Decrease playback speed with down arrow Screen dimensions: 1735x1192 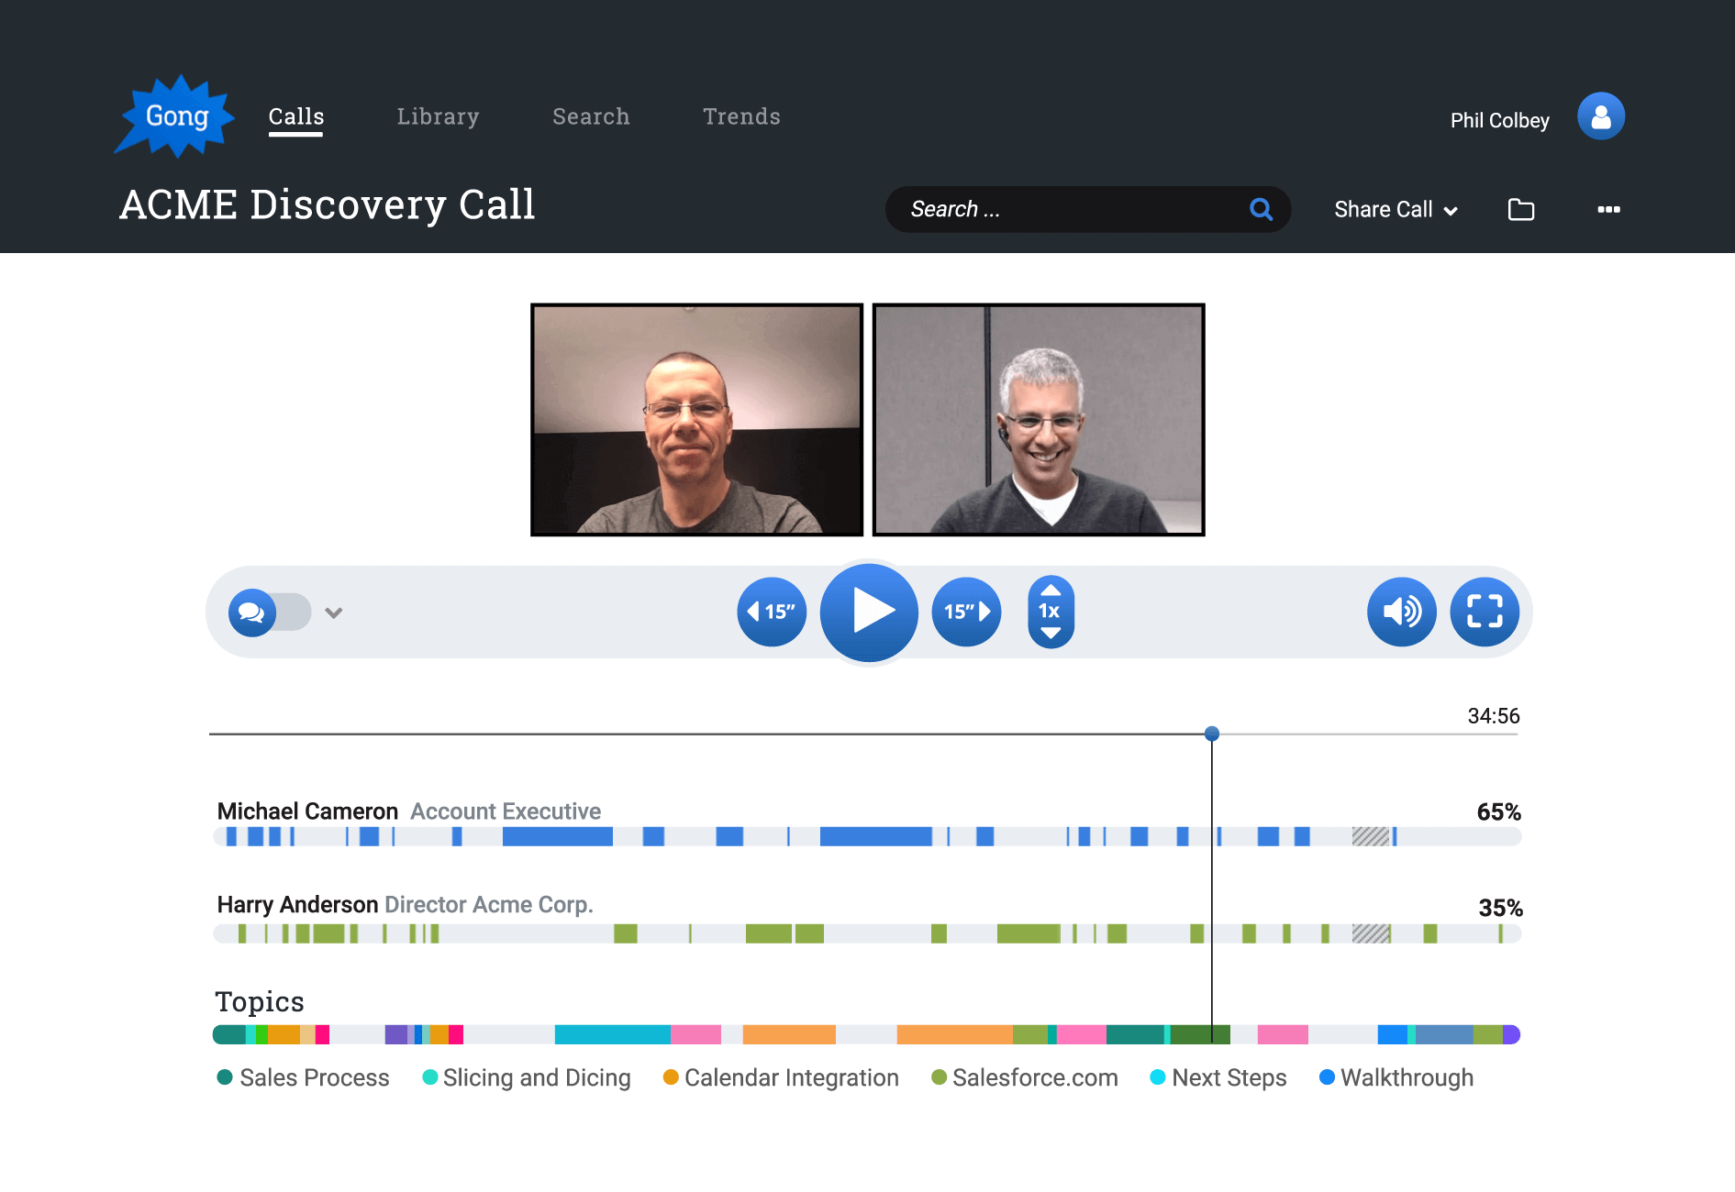(x=1051, y=633)
